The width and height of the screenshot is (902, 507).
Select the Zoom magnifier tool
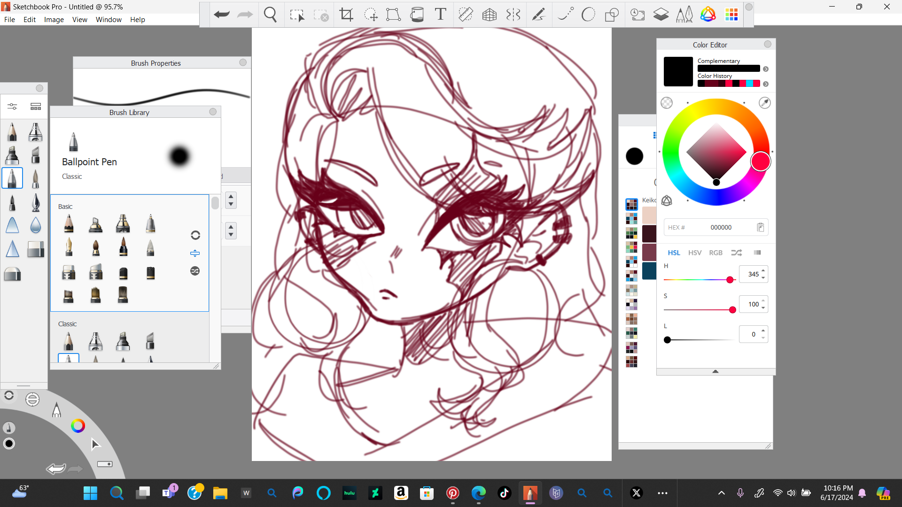click(x=271, y=15)
